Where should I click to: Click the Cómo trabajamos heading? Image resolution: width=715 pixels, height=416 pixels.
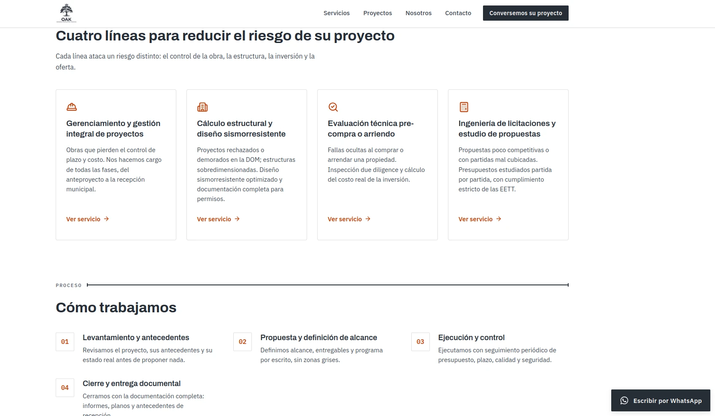116,308
